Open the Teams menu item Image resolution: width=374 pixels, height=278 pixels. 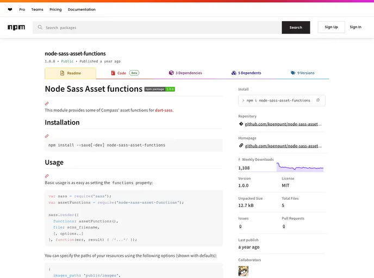pyautogui.click(x=37, y=10)
